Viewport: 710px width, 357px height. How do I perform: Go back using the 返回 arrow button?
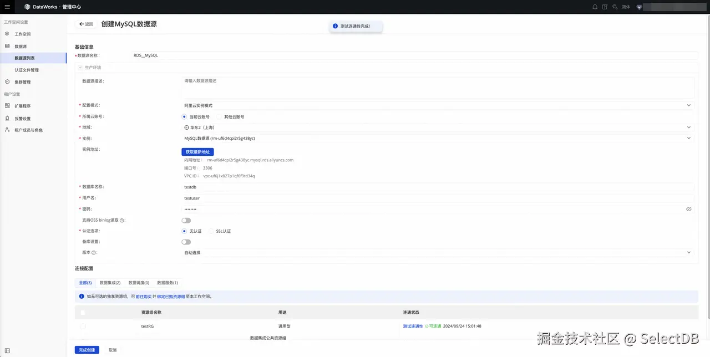coord(86,24)
